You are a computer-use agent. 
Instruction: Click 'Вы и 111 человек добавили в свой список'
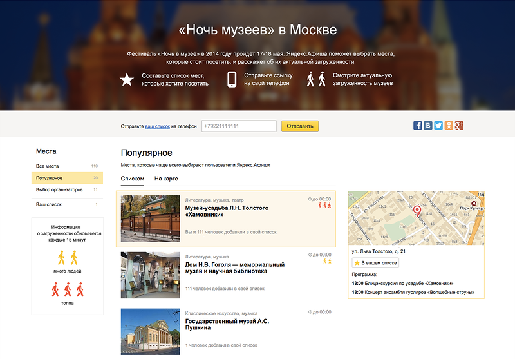click(x=231, y=232)
